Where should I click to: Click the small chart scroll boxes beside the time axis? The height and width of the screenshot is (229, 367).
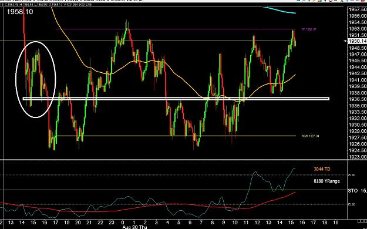pos(362,221)
